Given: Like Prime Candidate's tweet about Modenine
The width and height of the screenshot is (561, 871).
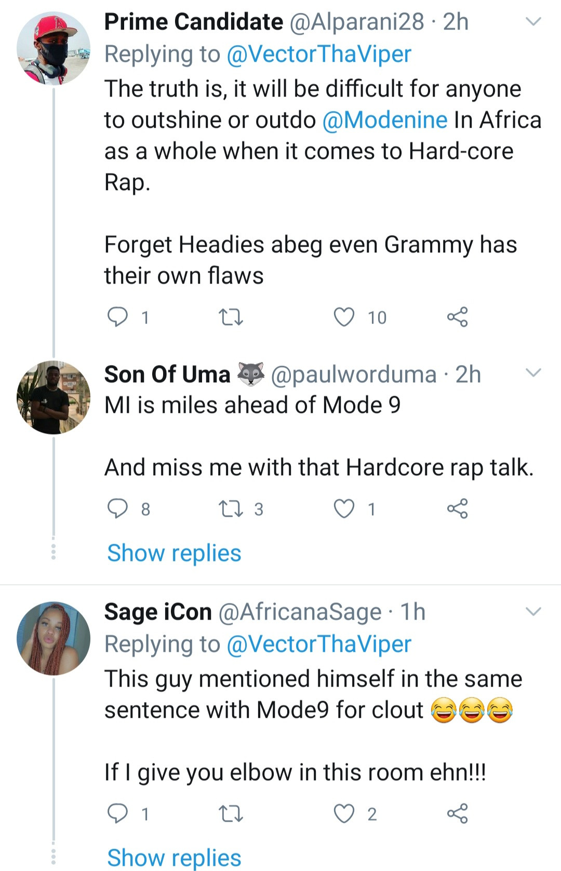Looking at the screenshot, I should [x=344, y=317].
